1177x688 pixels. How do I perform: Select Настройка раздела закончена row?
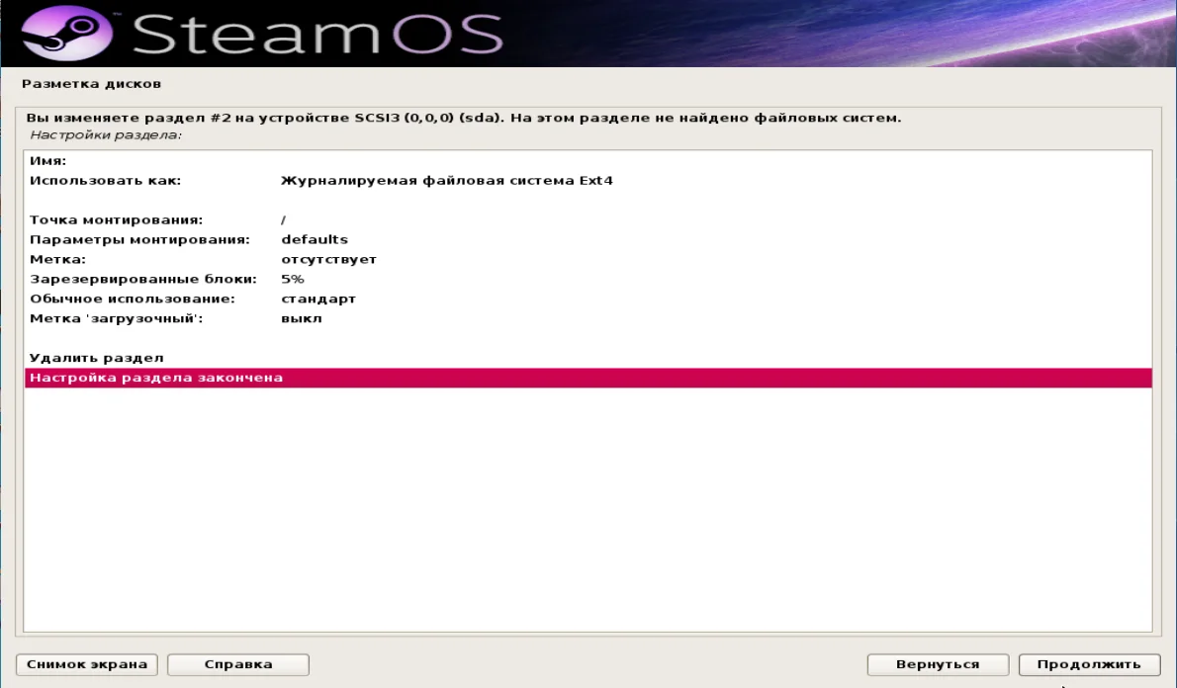(588, 378)
